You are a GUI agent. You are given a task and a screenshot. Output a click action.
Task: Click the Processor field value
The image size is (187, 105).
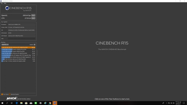22,24
